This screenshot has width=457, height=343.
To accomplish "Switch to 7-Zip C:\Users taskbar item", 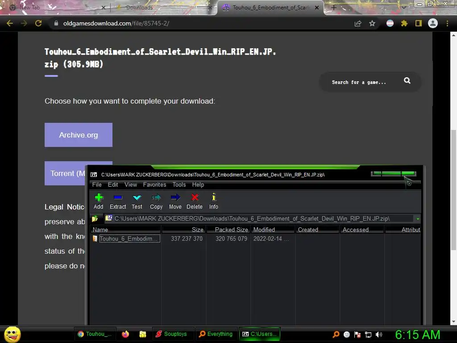I will (x=260, y=334).
